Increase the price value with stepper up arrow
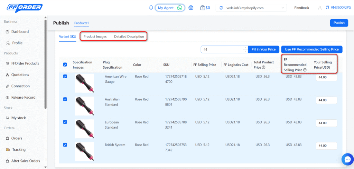The width and height of the screenshot is (354, 169). [x=246, y=48]
